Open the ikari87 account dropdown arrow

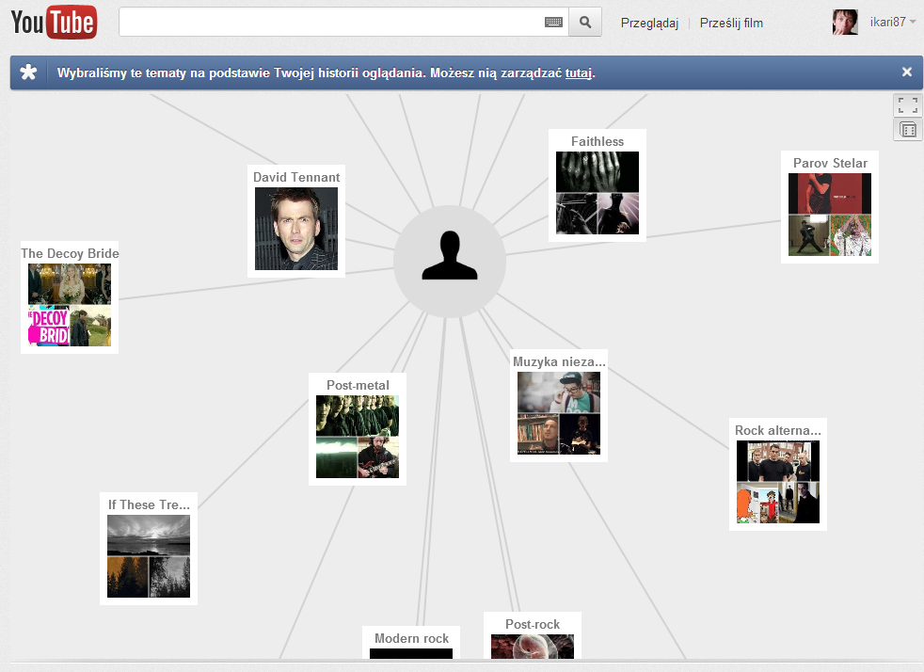tap(913, 22)
